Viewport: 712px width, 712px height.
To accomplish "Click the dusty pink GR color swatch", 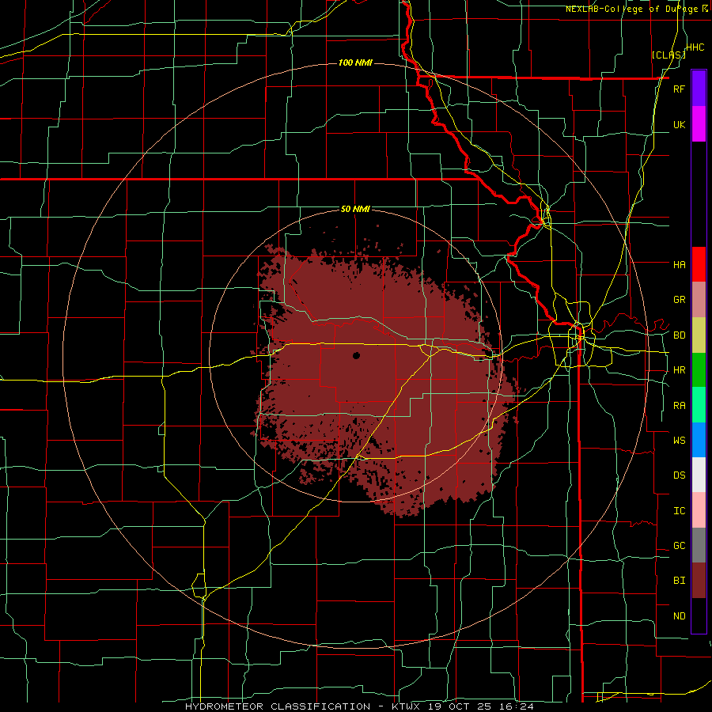I will tap(699, 300).
